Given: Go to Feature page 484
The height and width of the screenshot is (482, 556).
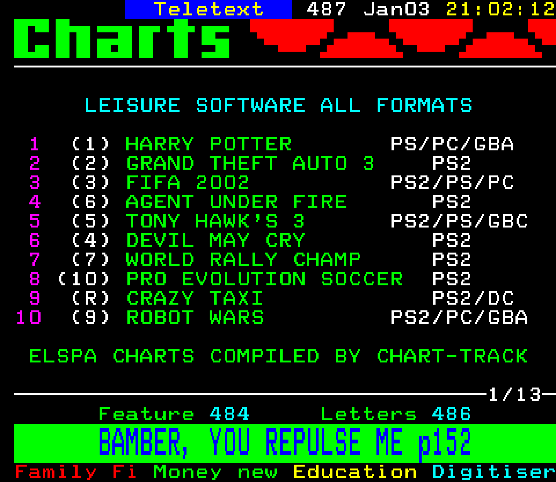Looking at the screenshot, I should point(174,414).
